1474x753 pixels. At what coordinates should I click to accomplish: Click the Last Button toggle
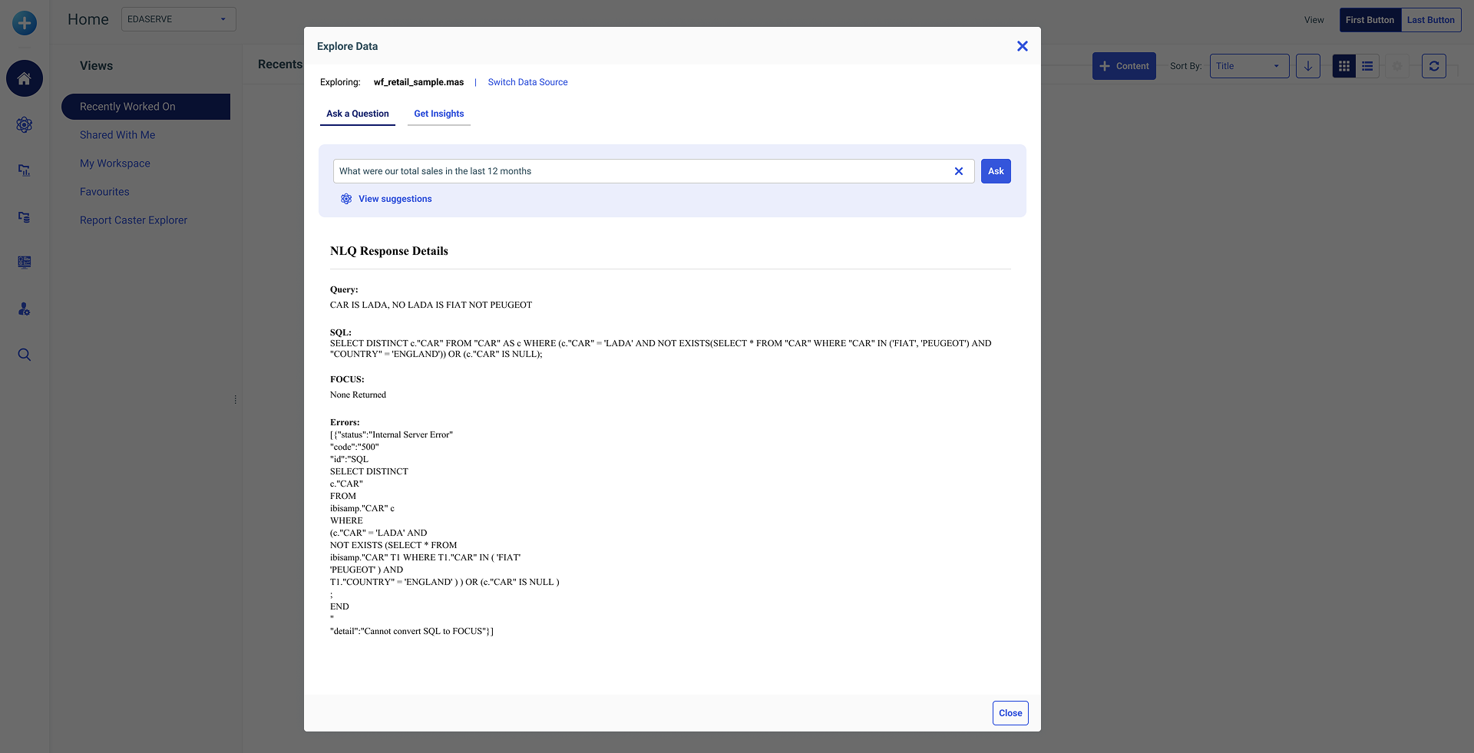[x=1431, y=20]
